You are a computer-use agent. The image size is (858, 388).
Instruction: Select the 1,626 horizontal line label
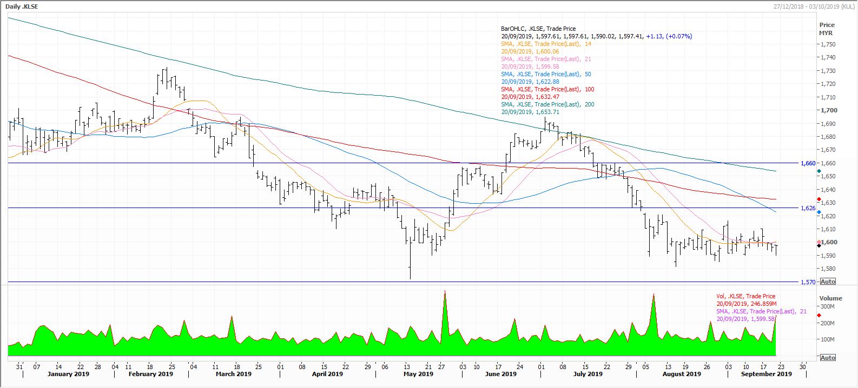pyautogui.click(x=808, y=208)
